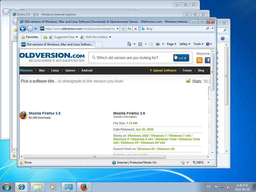Click the Action Center flag tray icon
This screenshot has width=256, height=192.
point(216,187)
